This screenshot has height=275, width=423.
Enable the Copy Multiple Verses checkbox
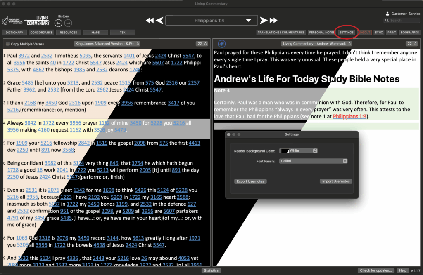(7, 44)
